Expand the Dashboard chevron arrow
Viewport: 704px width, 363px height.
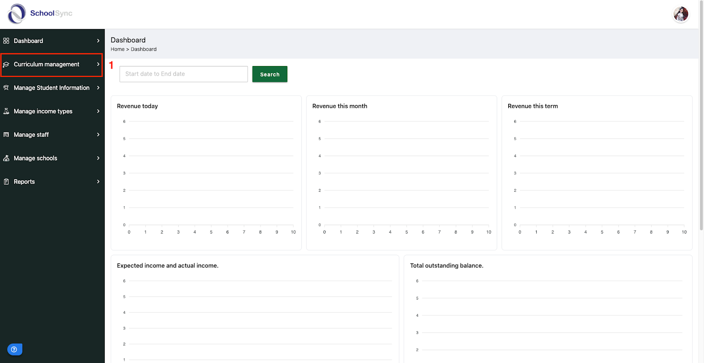pos(98,41)
